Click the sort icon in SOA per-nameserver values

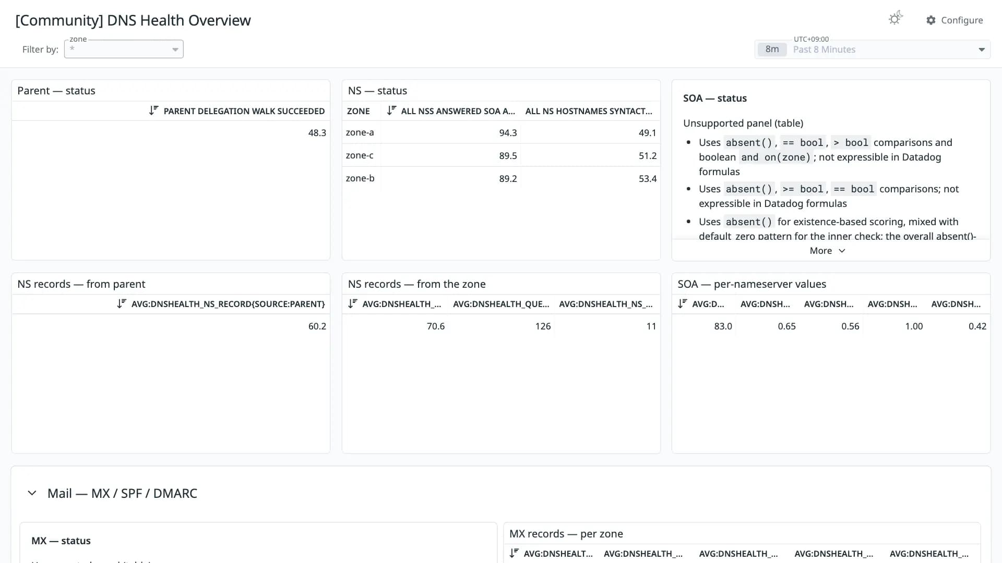(x=683, y=303)
